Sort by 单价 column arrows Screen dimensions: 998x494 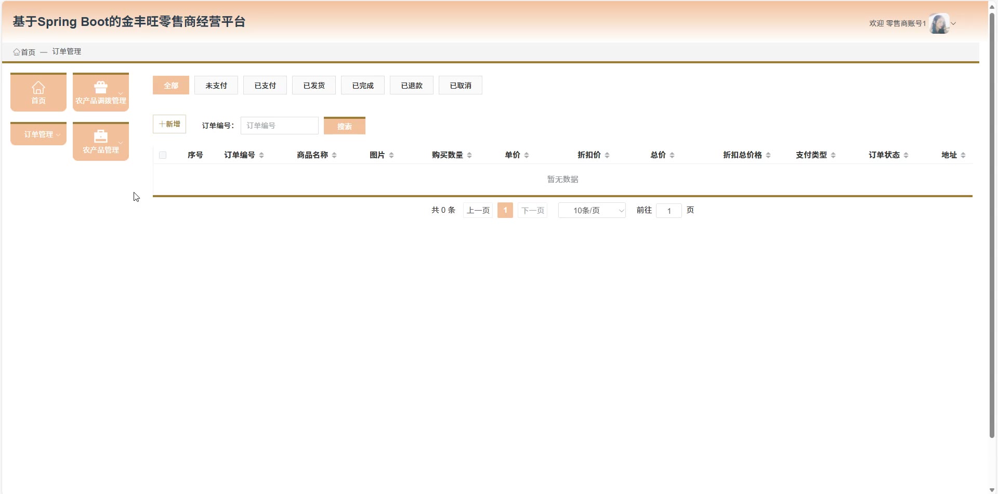click(527, 155)
